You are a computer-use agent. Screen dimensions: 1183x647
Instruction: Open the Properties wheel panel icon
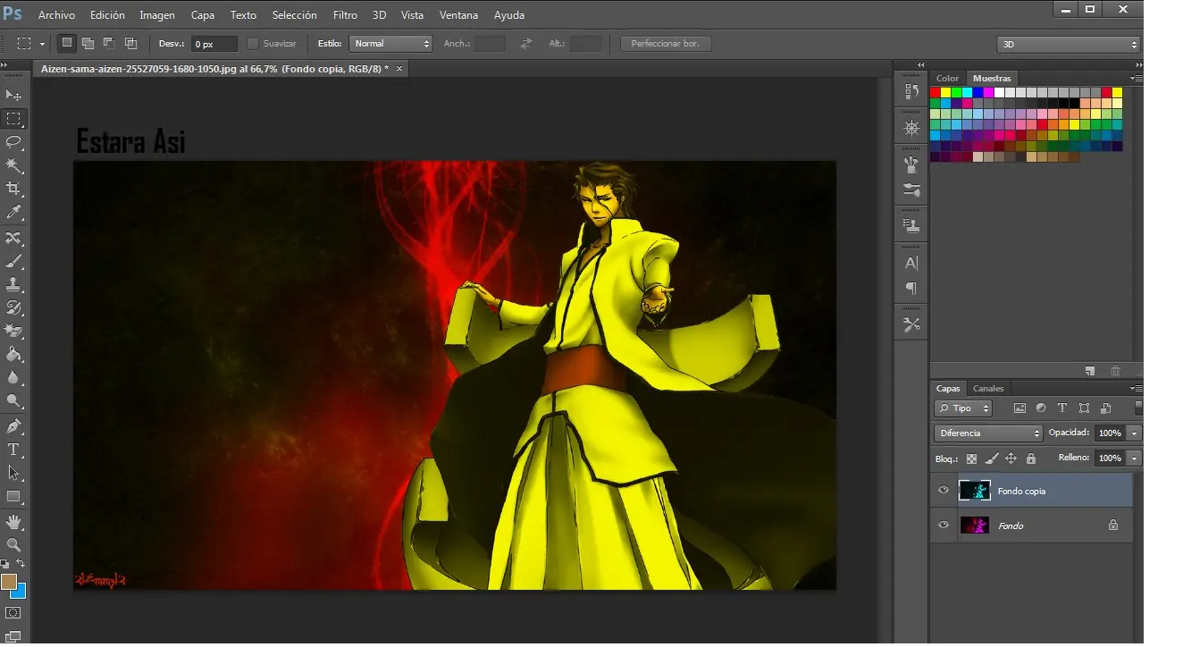[x=911, y=129]
